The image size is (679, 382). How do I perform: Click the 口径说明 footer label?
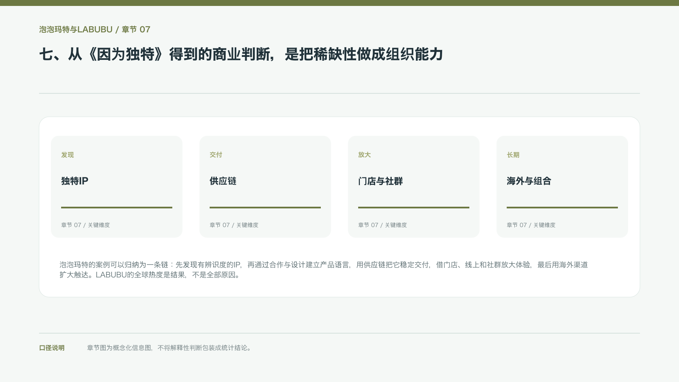52,348
